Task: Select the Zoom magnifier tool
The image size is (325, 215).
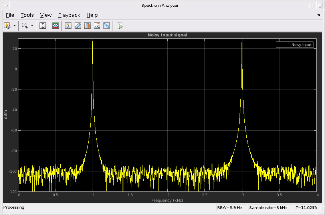Action: (25, 26)
